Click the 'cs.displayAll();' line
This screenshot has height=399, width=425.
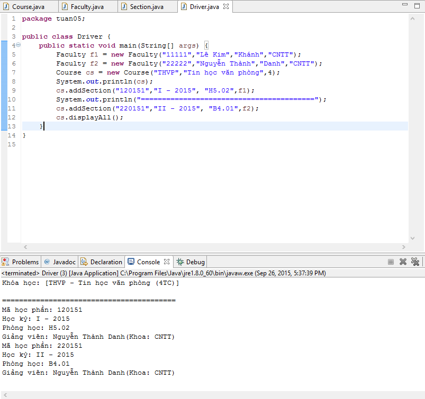(x=89, y=117)
